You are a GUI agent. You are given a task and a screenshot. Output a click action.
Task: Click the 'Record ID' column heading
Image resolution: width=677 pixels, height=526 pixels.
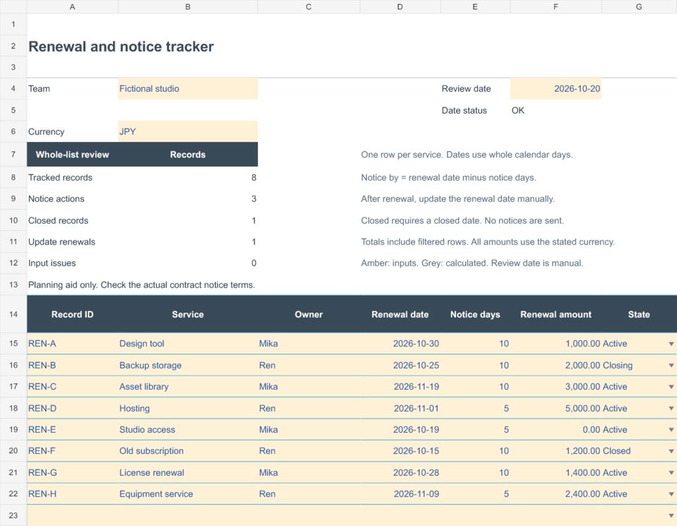click(72, 314)
